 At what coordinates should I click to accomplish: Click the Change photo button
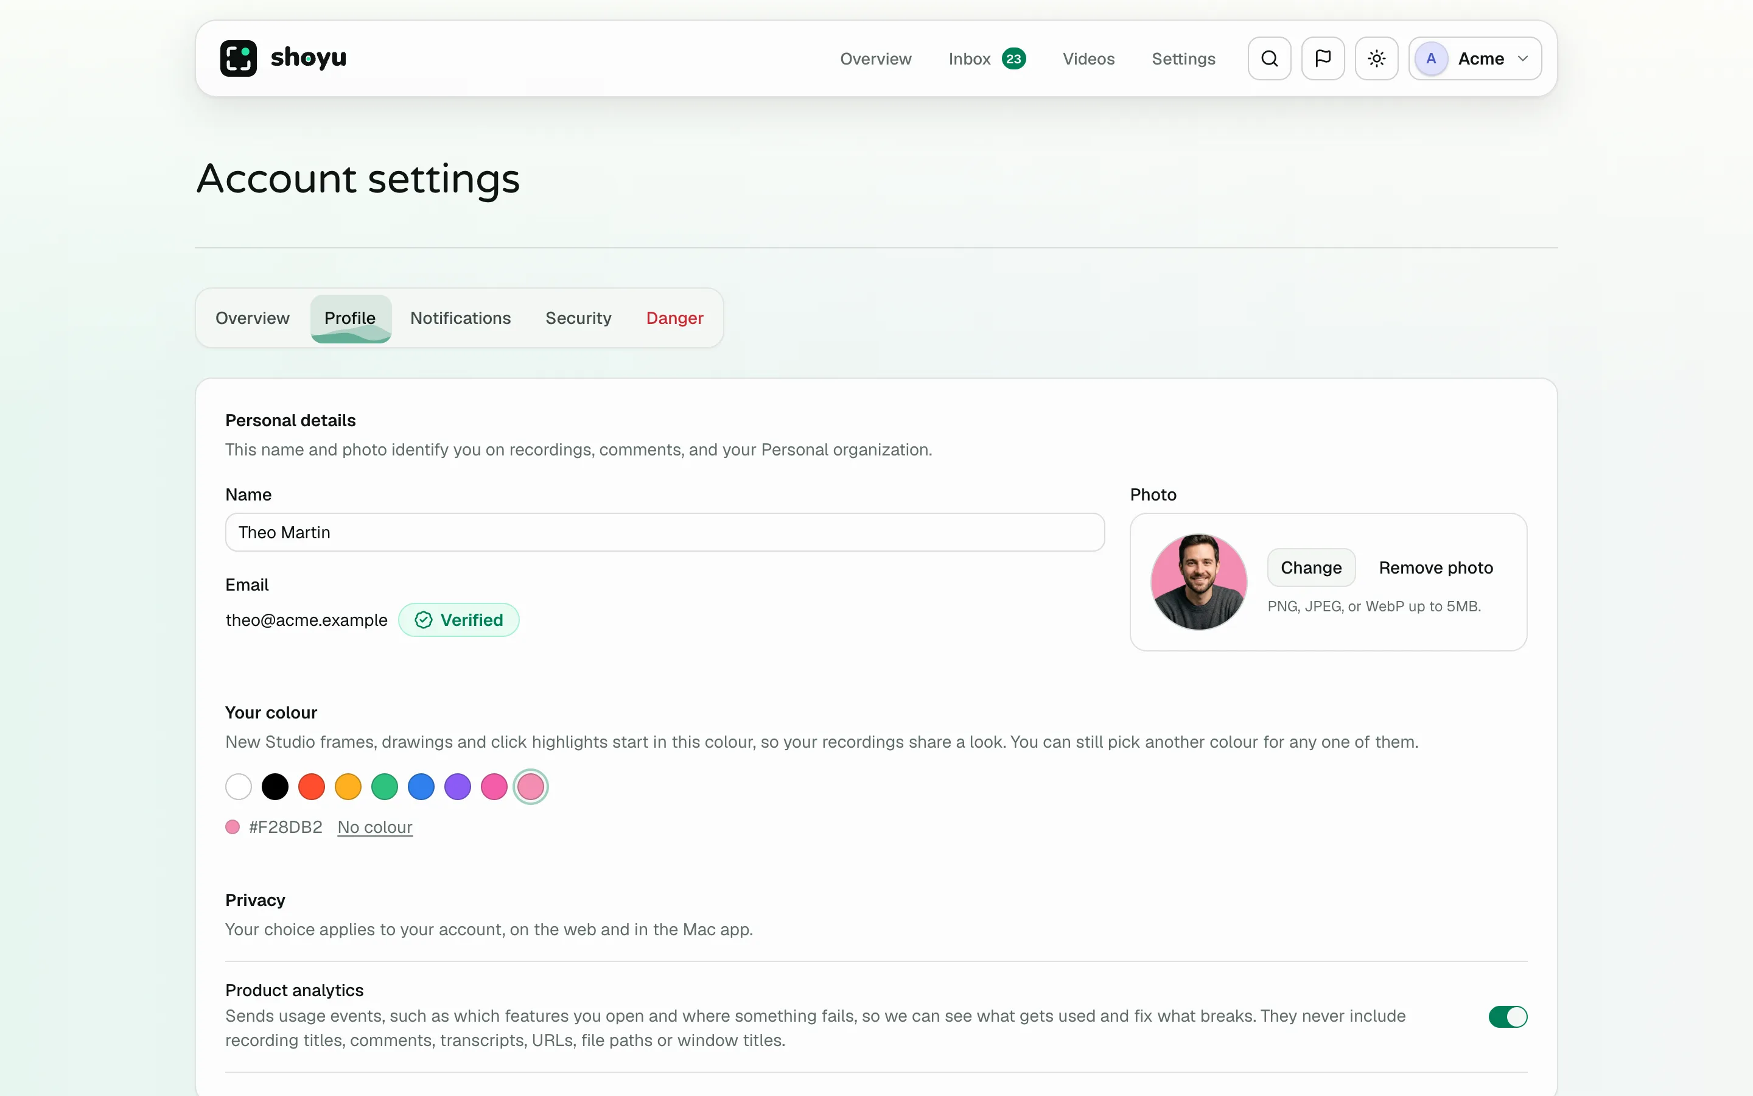1310,567
